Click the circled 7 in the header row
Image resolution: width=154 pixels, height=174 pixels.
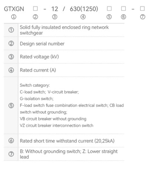[143, 17]
